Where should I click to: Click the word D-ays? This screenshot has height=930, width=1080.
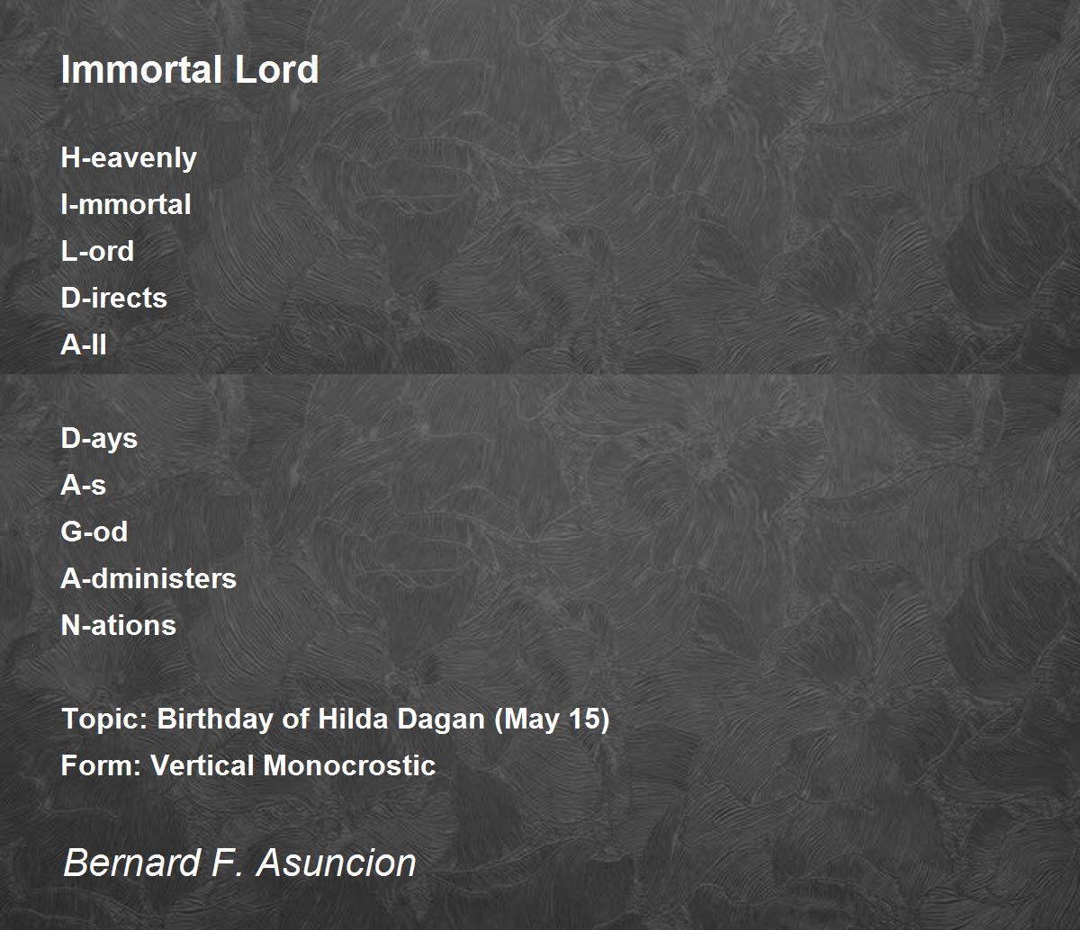[99, 439]
